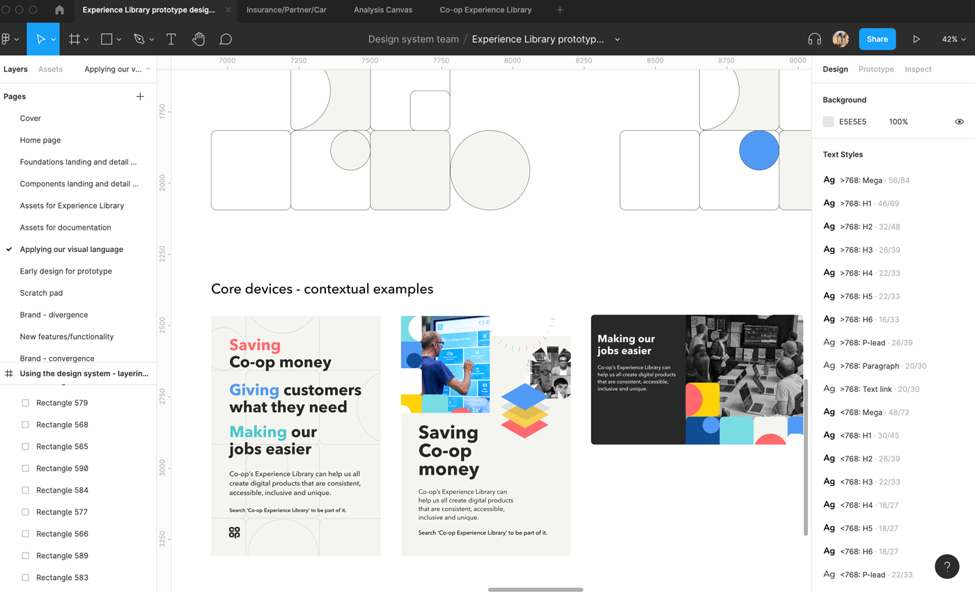Click 'Core devices - contextual examples' heading
Viewport: 975px width, 593px height.
pos(322,289)
